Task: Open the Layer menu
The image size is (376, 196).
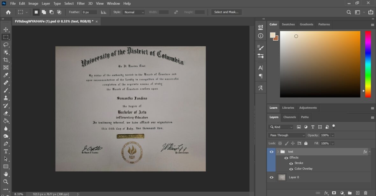Action: [46, 3]
